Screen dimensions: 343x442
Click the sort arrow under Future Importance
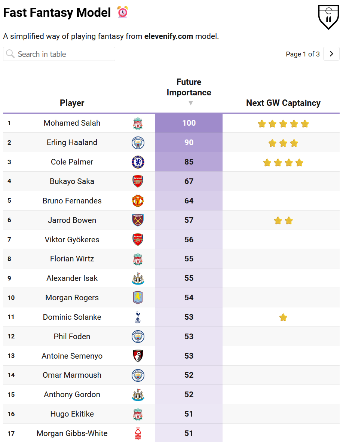pyautogui.click(x=190, y=103)
